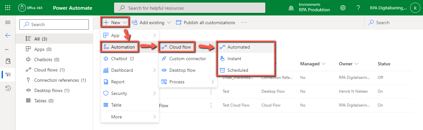
Task: Choose Desktop flow in the submenu
Action: pos(188,70)
